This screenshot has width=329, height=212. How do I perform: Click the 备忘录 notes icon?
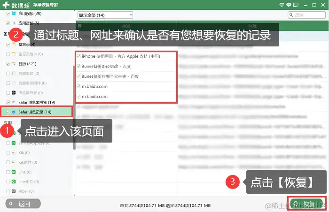14,45
